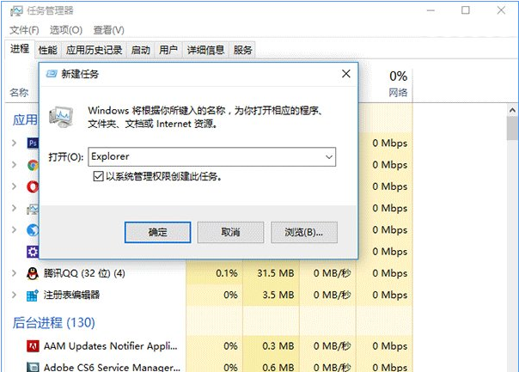The height and width of the screenshot is (372, 519).
Task: Open the 文件(F) menu
Action: pyautogui.click(x=25, y=31)
